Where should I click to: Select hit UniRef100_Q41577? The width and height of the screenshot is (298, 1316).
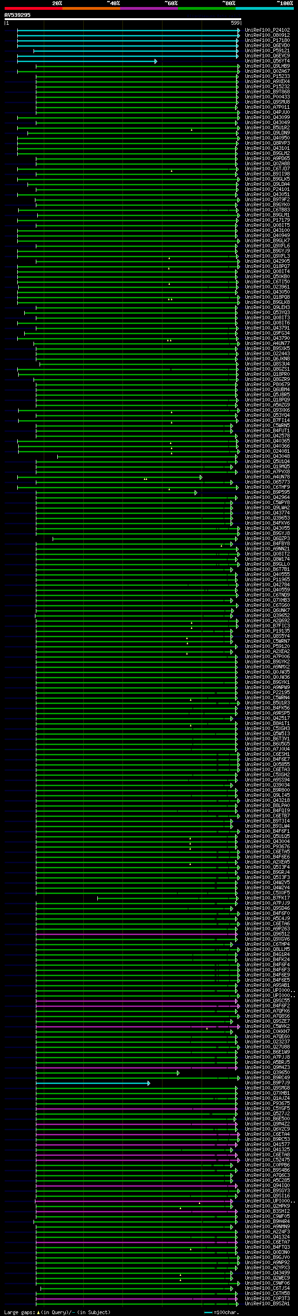coord(267,1144)
